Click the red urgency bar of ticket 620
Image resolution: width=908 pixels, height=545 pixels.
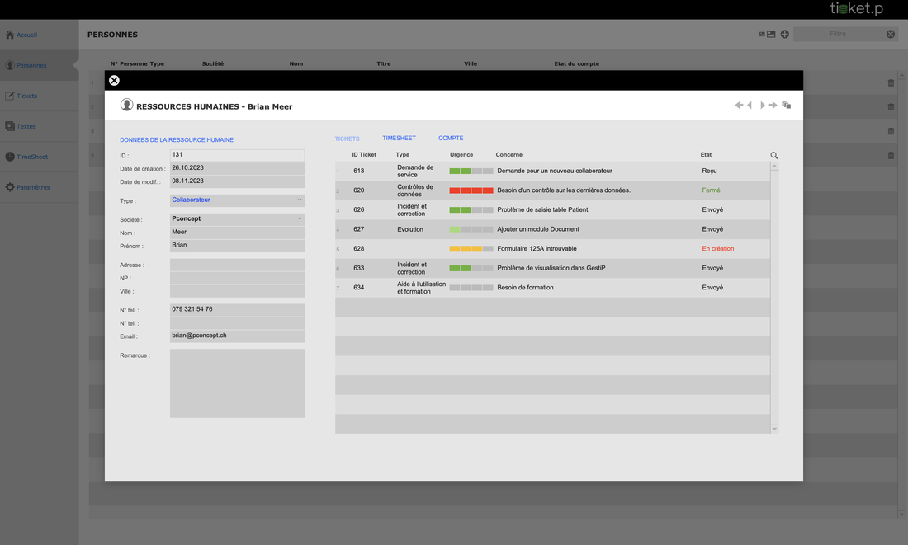click(471, 190)
